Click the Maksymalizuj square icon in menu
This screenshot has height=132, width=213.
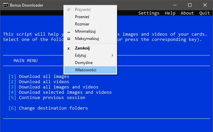(x=69, y=39)
